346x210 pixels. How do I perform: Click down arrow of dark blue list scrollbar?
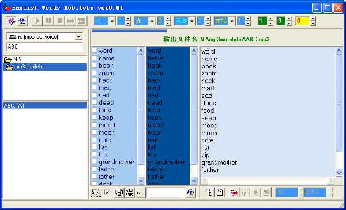(x=194, y=181)
